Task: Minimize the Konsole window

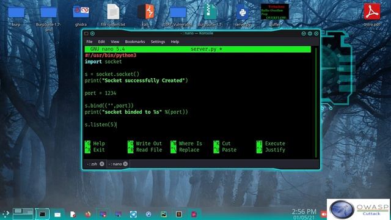Action: click(x=304, y=34)
